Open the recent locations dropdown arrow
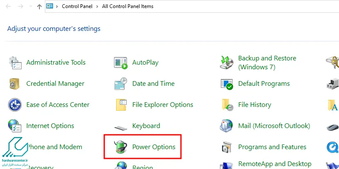This screenshot has width=339, height=169. tap(31, 6)
